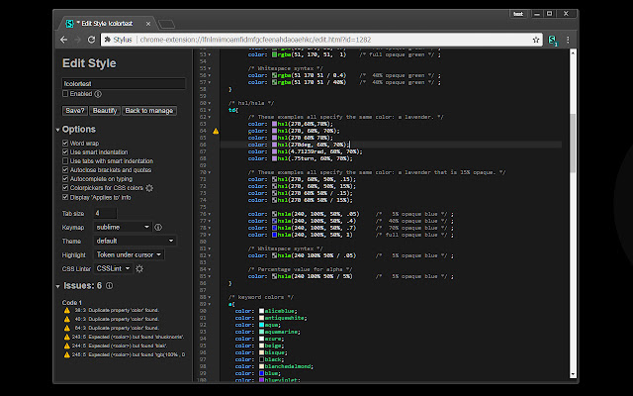Disable the Word wrap option
The width and height of the screenshot is (633, 396).
[65, 143]
